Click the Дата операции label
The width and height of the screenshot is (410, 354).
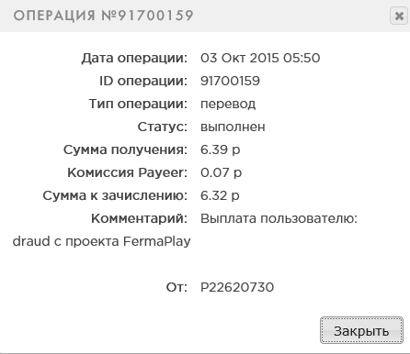click(134, 58)
